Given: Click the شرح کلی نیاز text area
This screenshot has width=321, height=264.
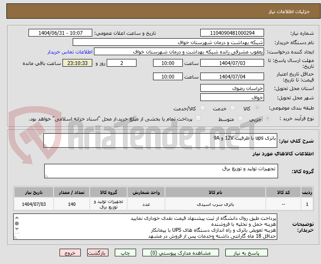Looking at the screenshot, I should [160, 140].
